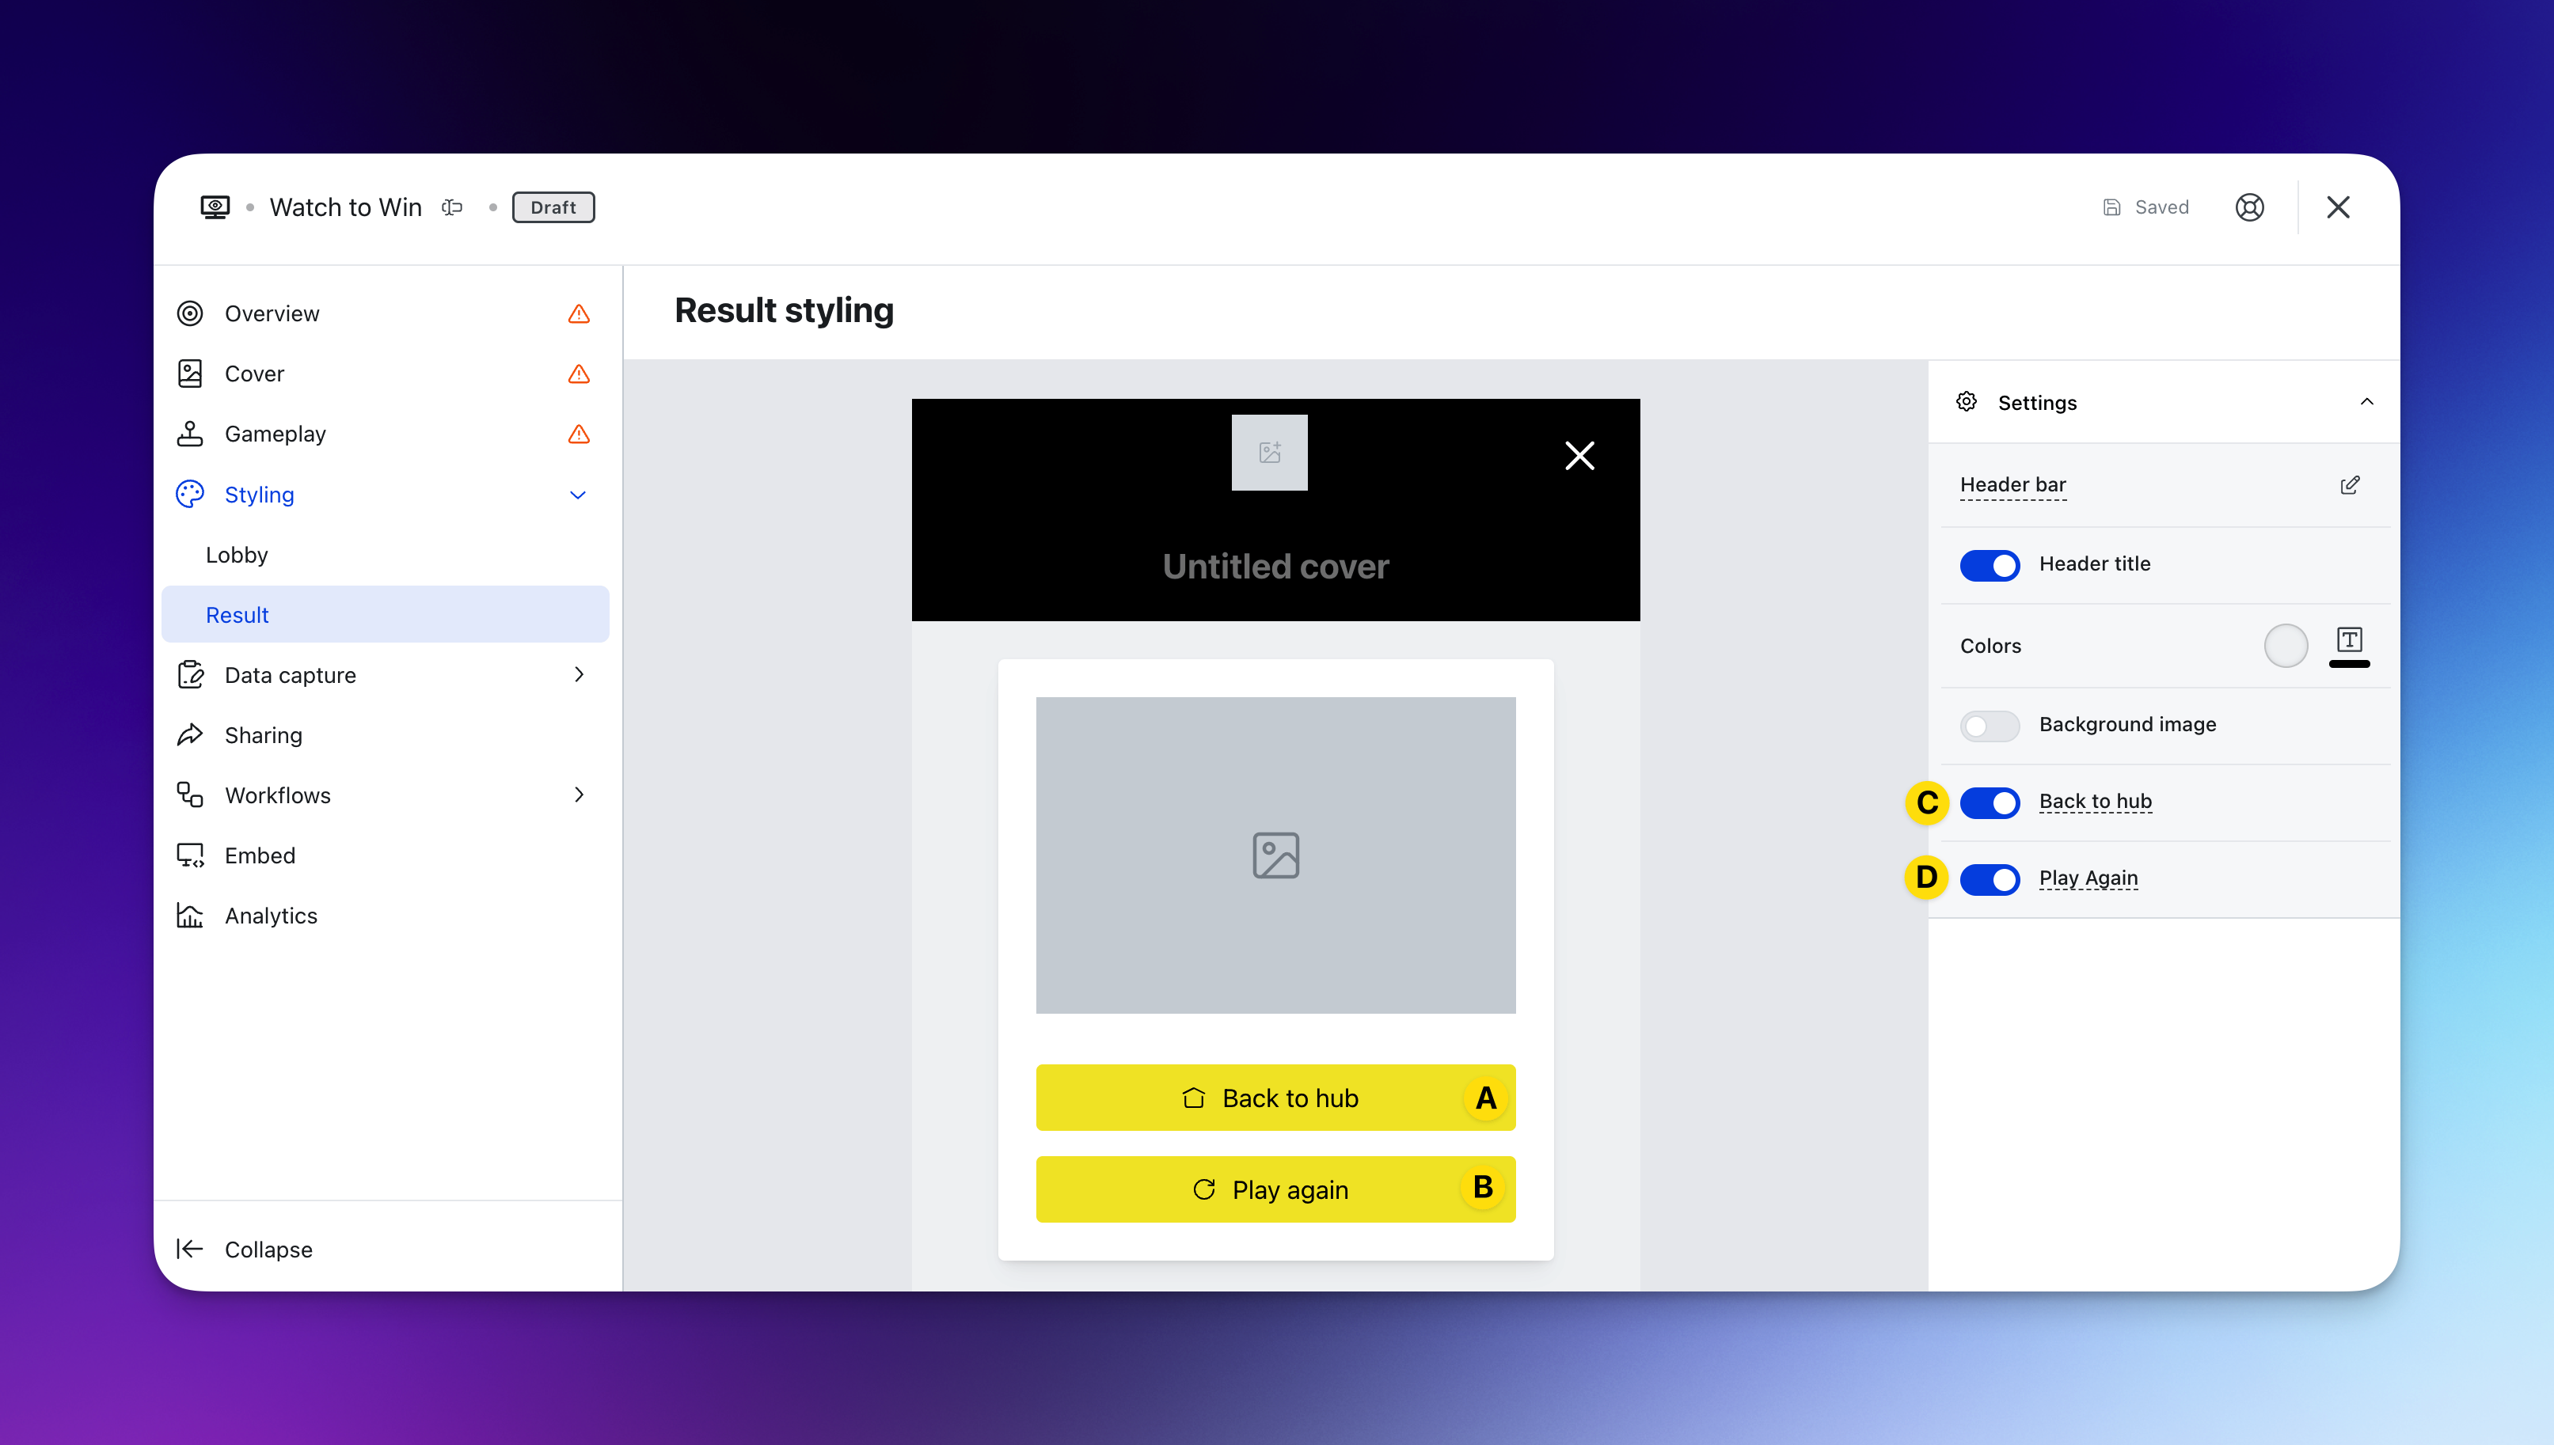Click the large result image placeholder

pos(1275,855)
